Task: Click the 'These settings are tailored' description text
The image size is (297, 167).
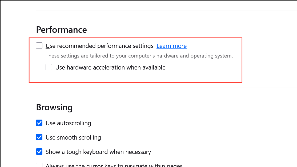Action: coord(139,56)
